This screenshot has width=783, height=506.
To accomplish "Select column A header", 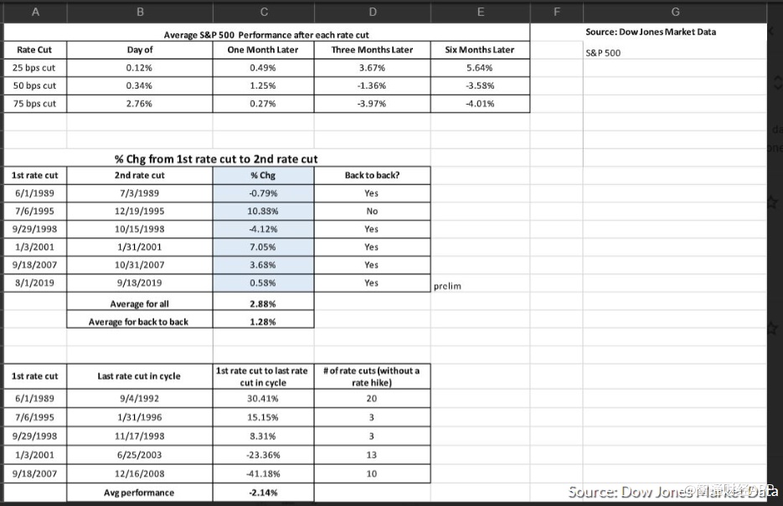I will pos(33,12).
